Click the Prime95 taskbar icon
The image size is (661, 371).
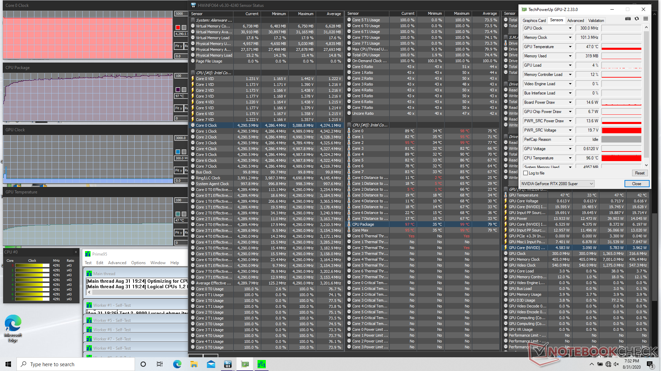(x=261, y=364)
